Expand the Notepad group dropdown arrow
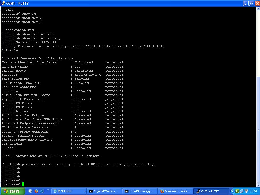Screen dimensions: 260x195 (85, 191)
